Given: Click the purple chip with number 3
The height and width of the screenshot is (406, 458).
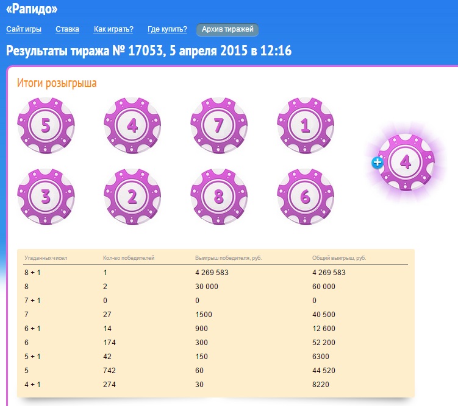Looking at the screenshot, I should [46, 197].
